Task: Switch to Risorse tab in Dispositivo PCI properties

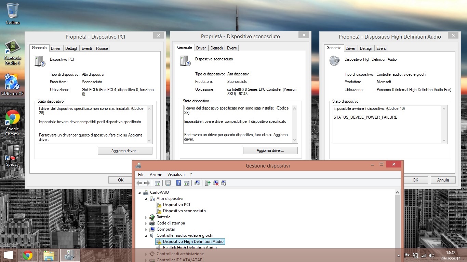Action: pyautogui.click(x=102, y=48)
